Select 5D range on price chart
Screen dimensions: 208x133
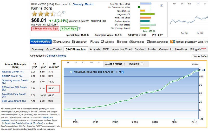point(174,4)
